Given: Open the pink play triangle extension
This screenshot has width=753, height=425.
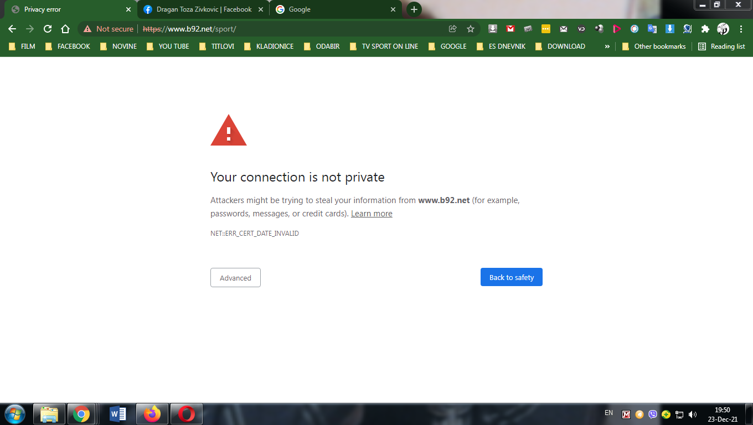Looking at the screenshot, I should 617,29.
